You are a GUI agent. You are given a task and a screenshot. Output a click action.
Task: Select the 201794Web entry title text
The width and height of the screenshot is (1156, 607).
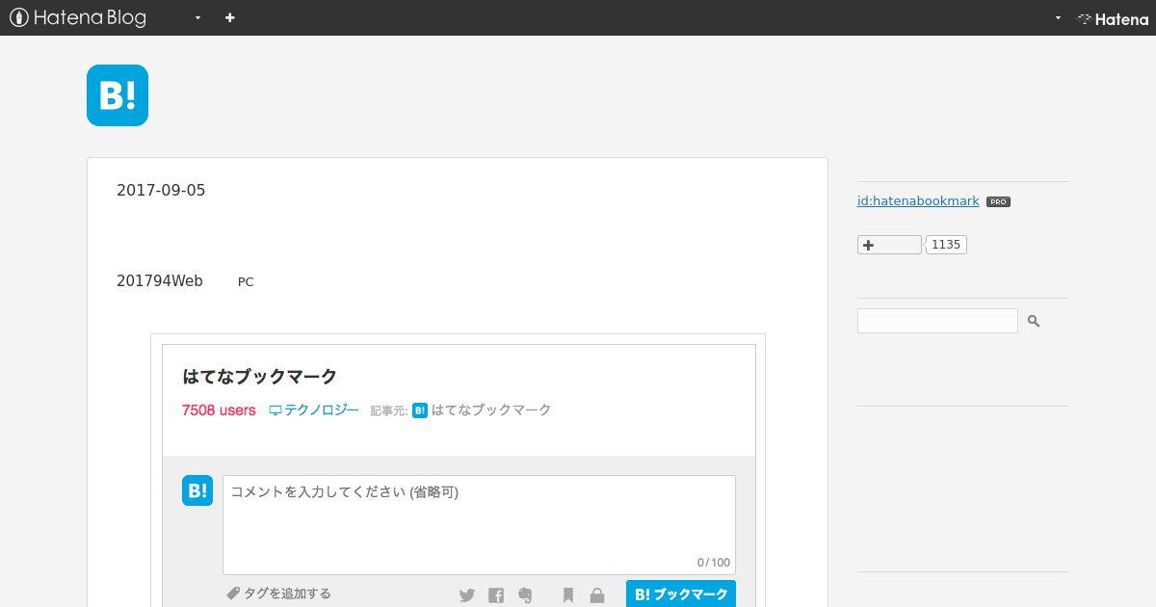[x=160, y=281]
